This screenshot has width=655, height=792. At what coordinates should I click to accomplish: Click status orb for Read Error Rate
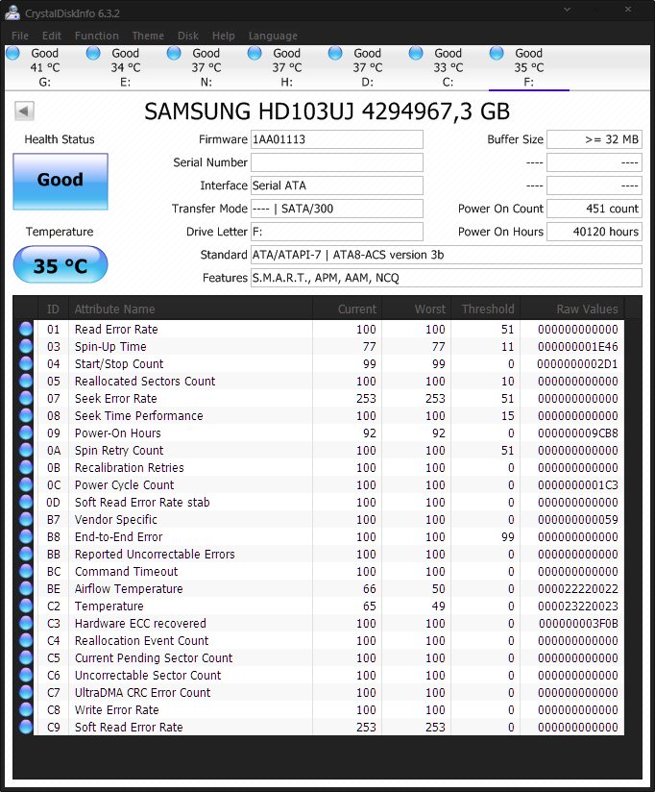pos(26,330)
